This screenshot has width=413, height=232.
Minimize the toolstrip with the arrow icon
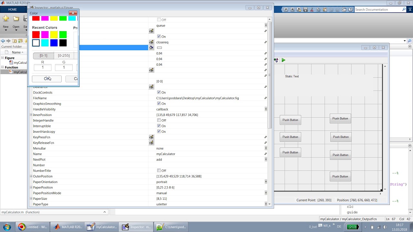(x=410, y=10)
